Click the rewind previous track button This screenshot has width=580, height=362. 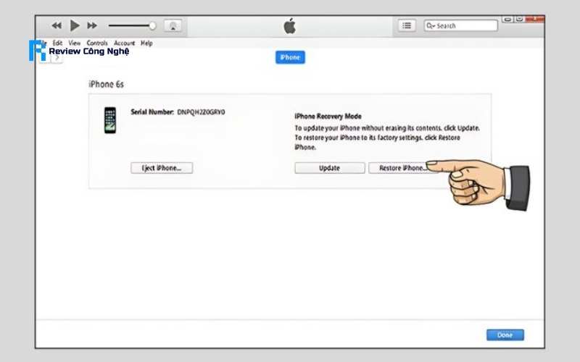(57, 25)
